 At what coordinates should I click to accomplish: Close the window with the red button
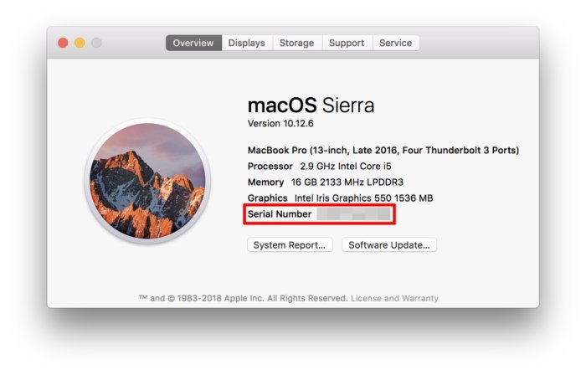tap(63, 43)
